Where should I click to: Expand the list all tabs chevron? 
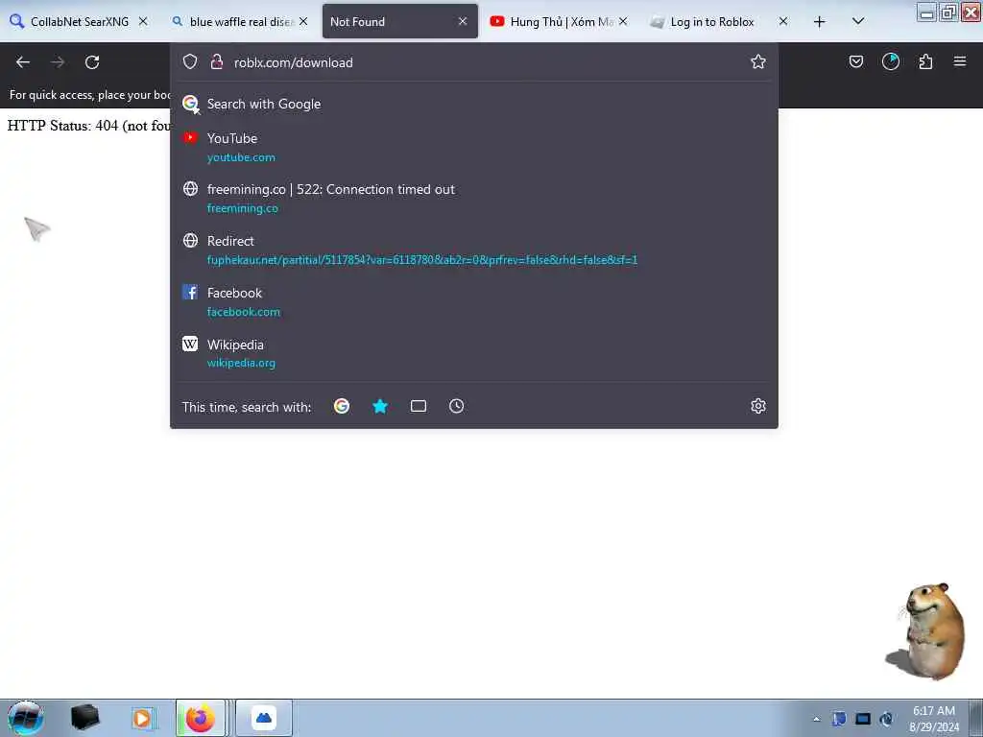858,21
